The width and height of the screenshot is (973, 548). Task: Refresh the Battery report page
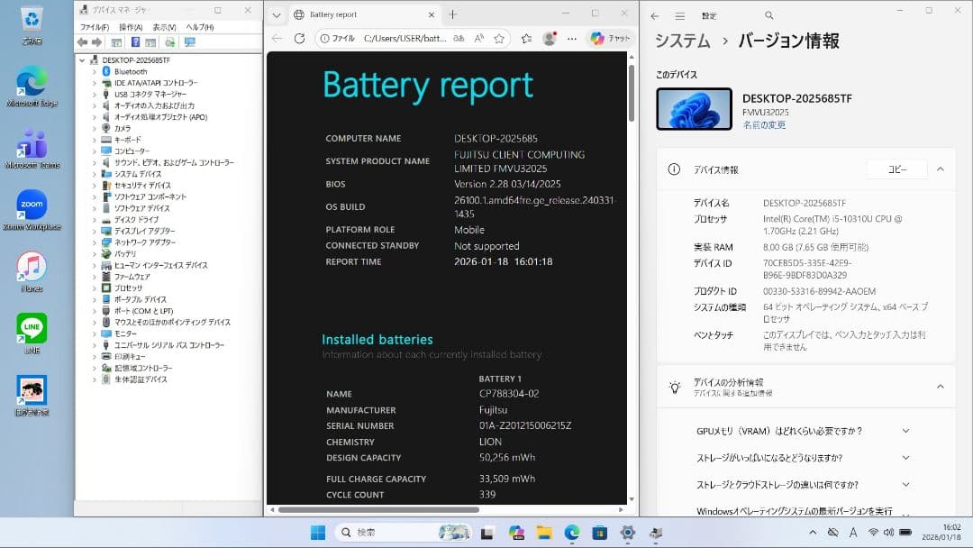coord(298,39)
